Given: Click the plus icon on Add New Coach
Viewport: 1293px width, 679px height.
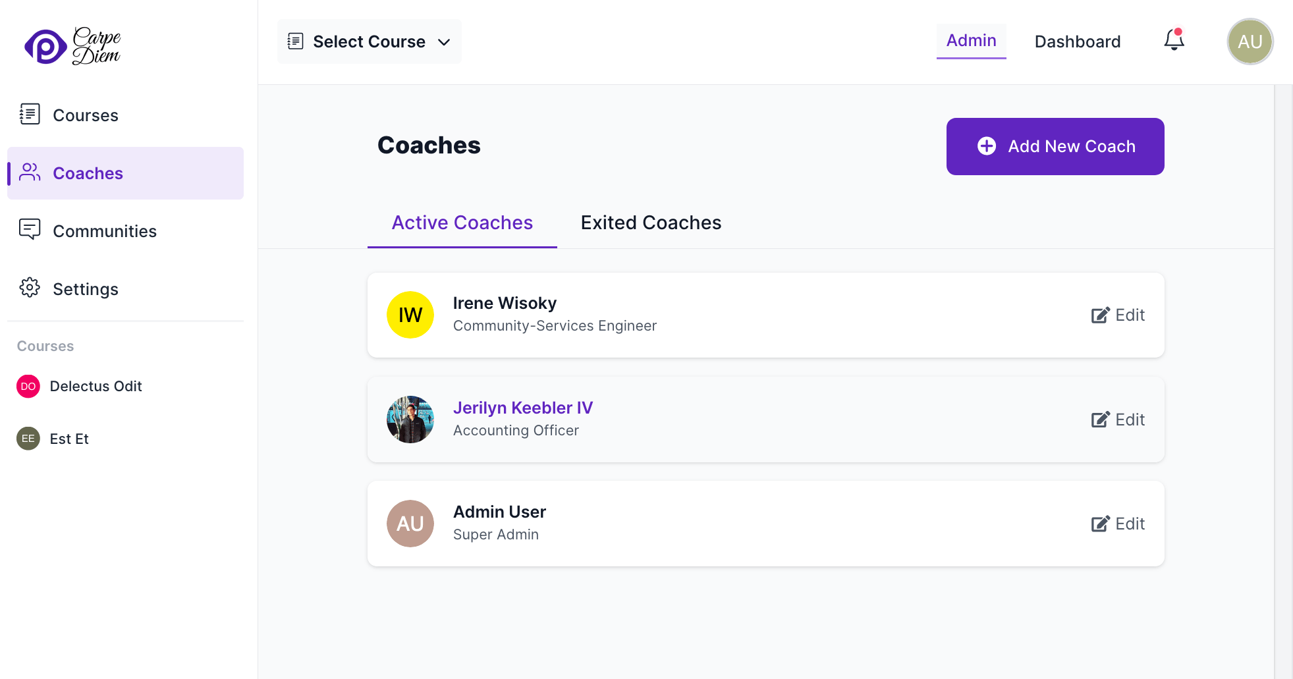Looking at the screenshot, I should (986, 146).
